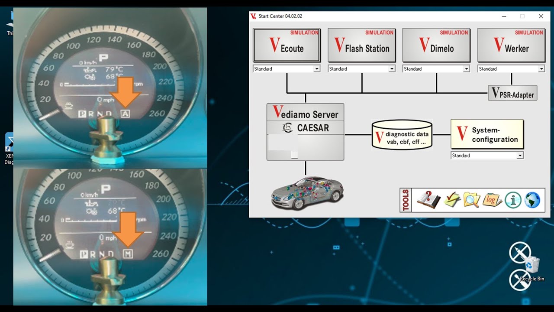Open the help book tool icon
Image resolution: width=554 pixels, height=312 pixels.
click(428, 200)
